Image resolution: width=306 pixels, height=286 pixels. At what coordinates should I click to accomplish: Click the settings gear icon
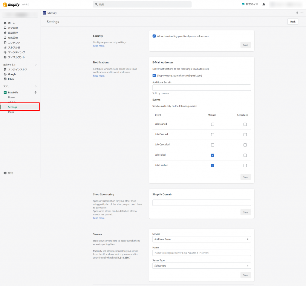(5, 173)
